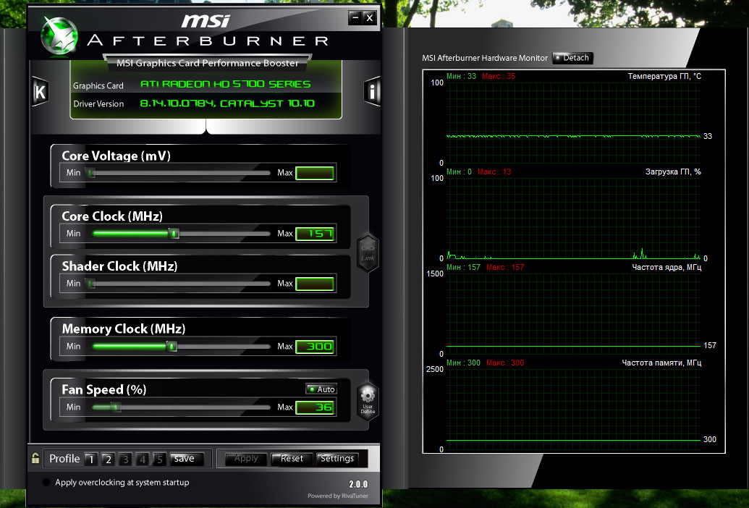
Task: Open the info i side button
Action: 372,91
